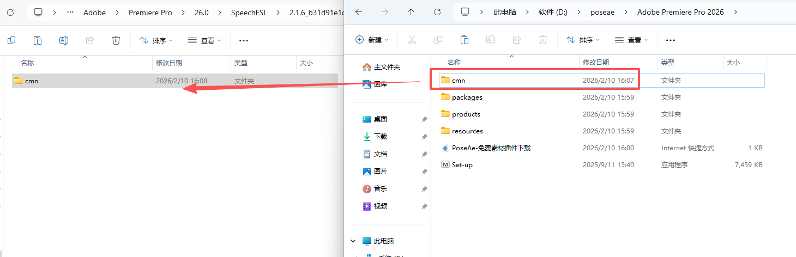Unpin 下载 using its pin icon
The width and height of the screenshot is (796, 257).
(x=424, y=137)
